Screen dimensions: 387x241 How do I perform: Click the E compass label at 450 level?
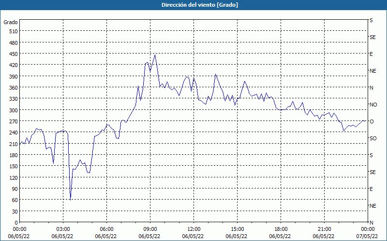[x=371, y=54]
